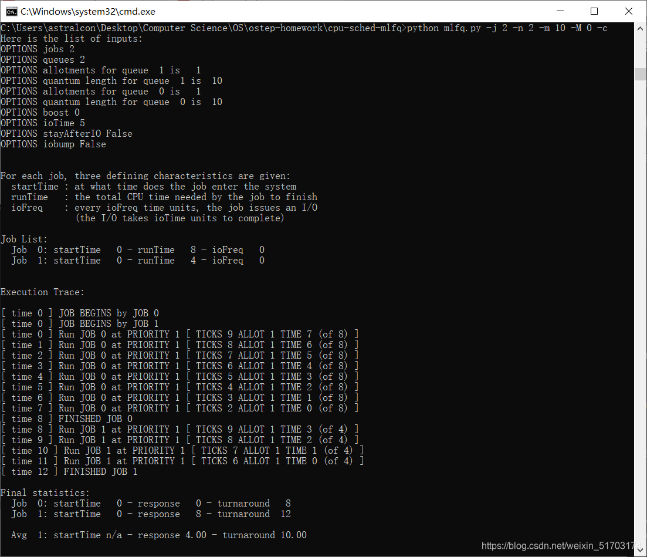Click the runTime description line
647x557 pixels.
pyautogui.click(x=164, y=197)
